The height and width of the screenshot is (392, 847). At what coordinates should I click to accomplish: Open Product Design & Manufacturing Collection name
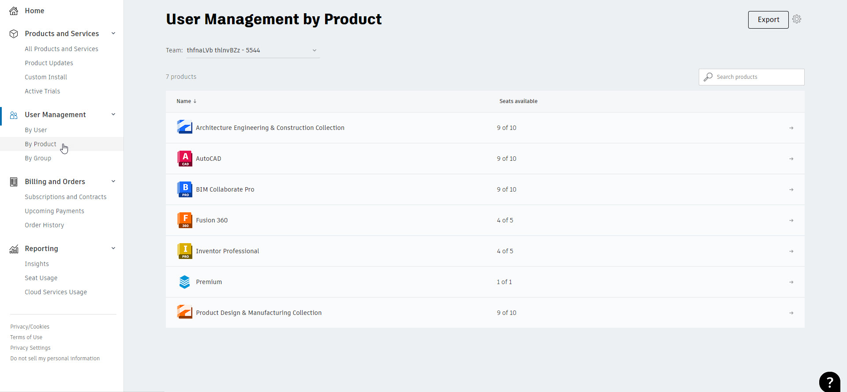259,313
